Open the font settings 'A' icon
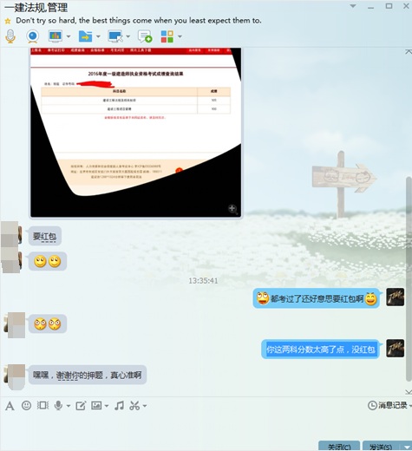The height and width of the screenshot is (451, 412). [10, 406]
